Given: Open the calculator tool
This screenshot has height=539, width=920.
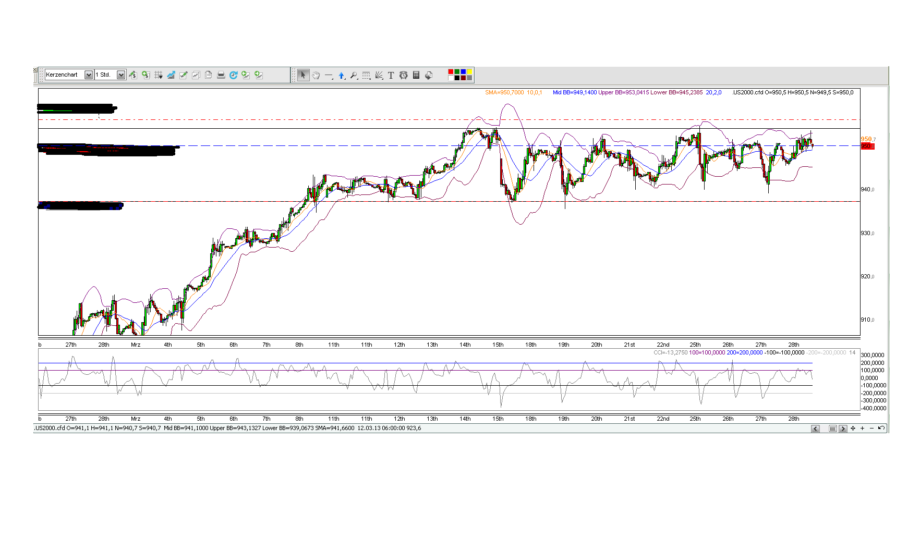Looking at the screenshot, I should [416, 75].
